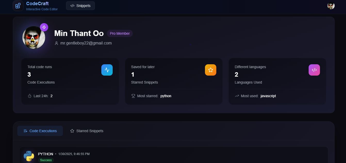Click the green Success status badge

point(46,160)
